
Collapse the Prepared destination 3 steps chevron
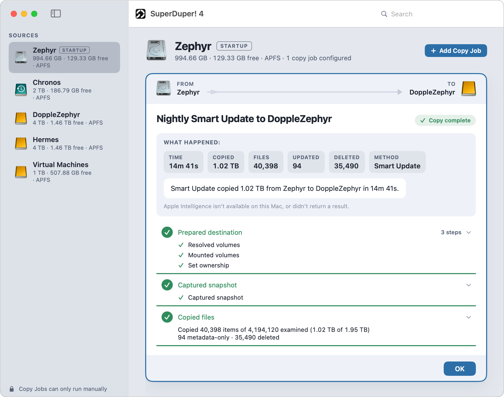point(469,232)
